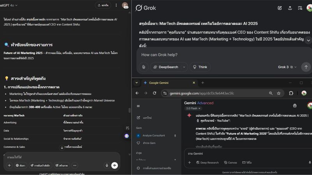Click the Grok new chat compose icon

pyautogui.click(x=280, y=8)
